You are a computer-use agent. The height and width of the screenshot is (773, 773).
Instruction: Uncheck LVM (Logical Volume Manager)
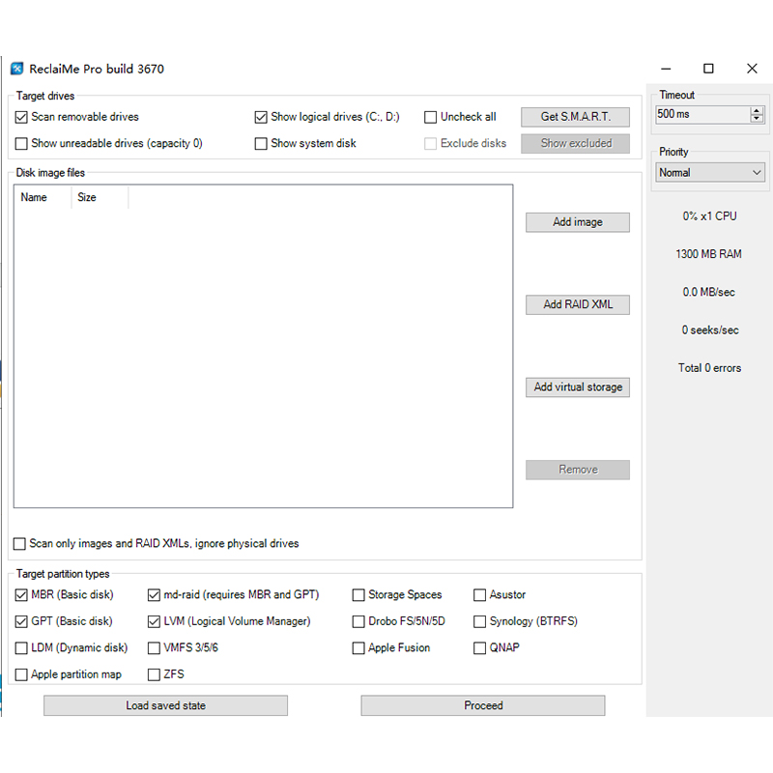(154, 621)
